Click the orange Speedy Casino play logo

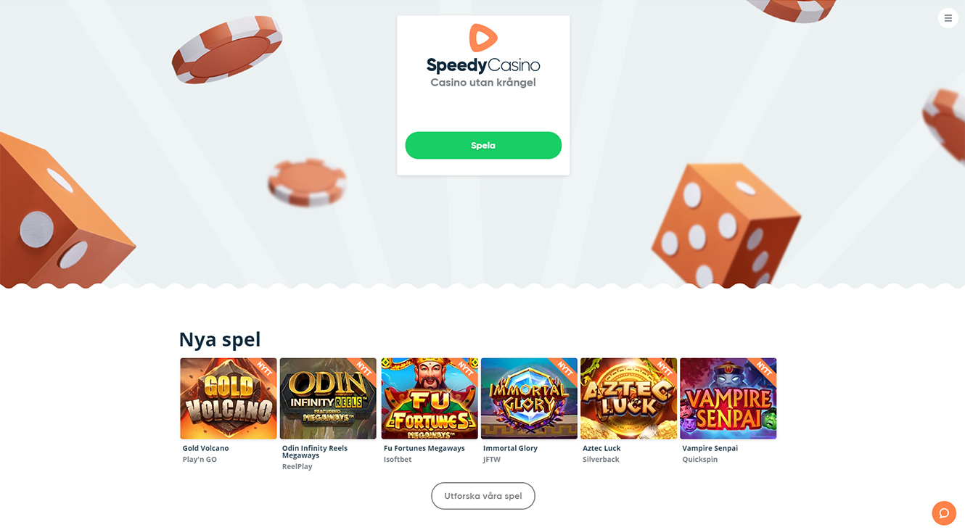(483, 38)
